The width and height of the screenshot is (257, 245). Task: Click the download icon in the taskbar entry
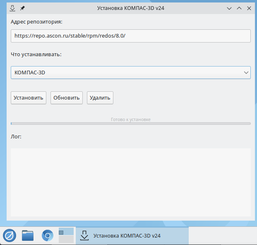[84, 235]
